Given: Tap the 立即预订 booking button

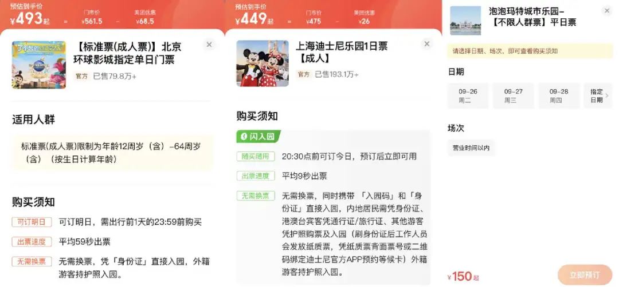Looking at the screenshot, I should coord(585,275).
